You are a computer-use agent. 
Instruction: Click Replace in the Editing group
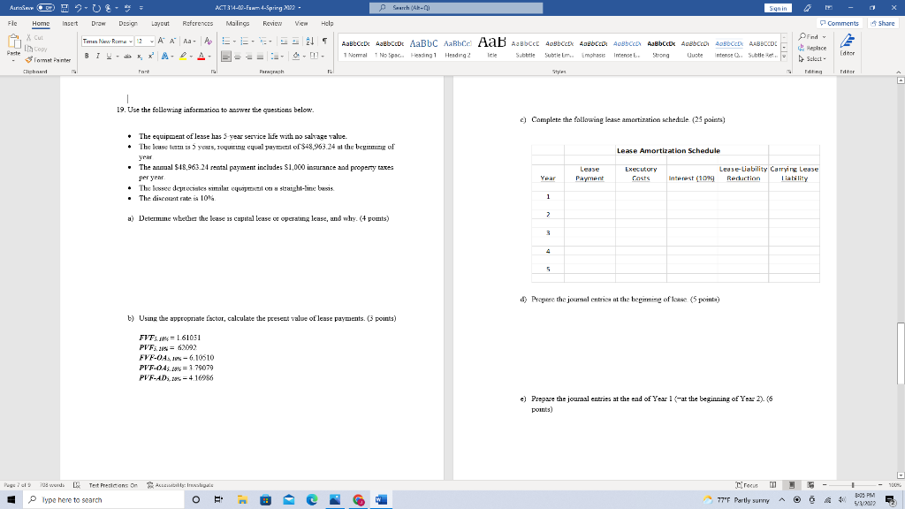coord(812,48)
